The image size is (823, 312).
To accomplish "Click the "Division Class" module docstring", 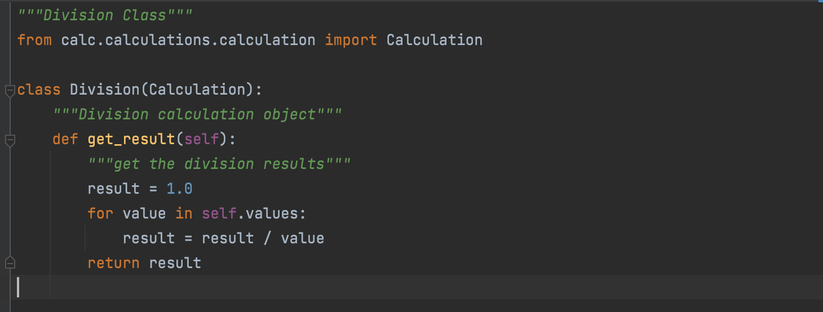I will (105, 15).
